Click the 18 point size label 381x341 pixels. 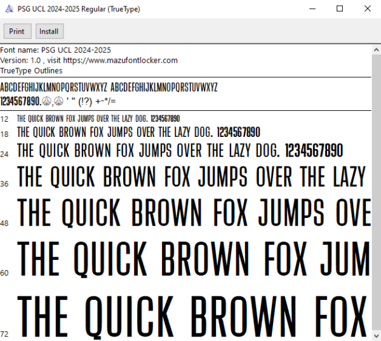[x=4, y=134]
